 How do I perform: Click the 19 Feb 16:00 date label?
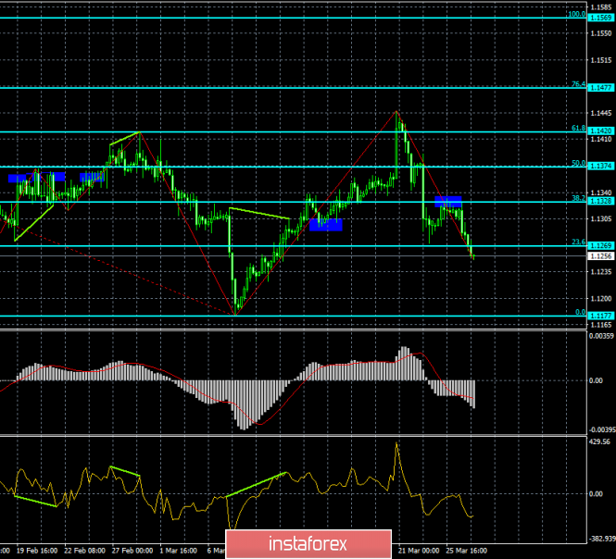tap(36, 549)
